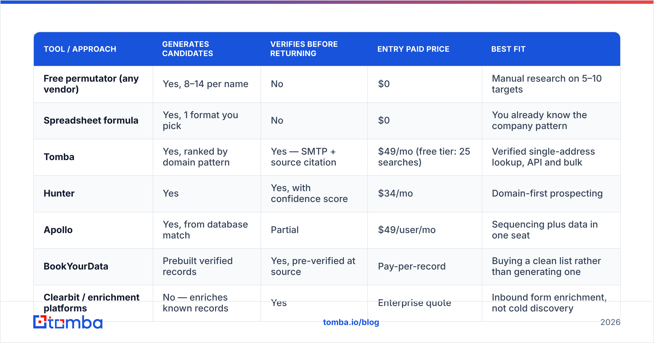Select the "Yes, 8–14 per name" cell
The width and height of the screenshot is (654, 343).
click(205, 84)
